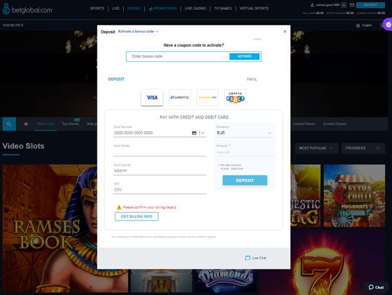Image resolution: width=392 pixels, height=295 pixels.
Task: Select the VISA payment method
Action: pos(152,98)
